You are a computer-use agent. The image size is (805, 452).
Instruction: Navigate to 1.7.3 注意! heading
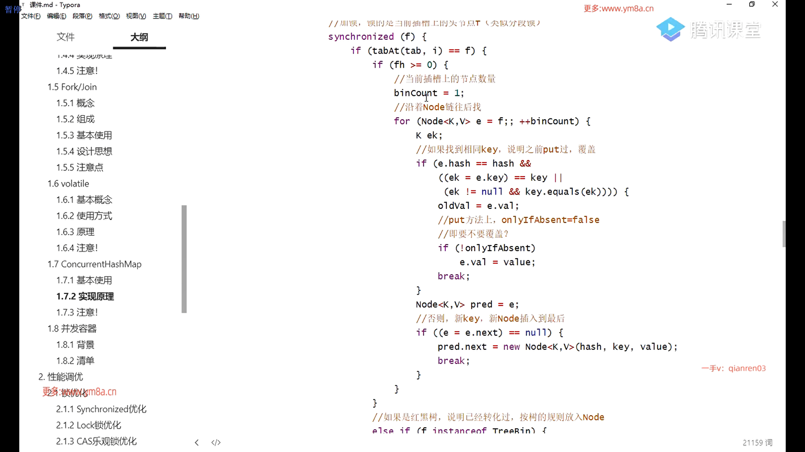(77, 313)
